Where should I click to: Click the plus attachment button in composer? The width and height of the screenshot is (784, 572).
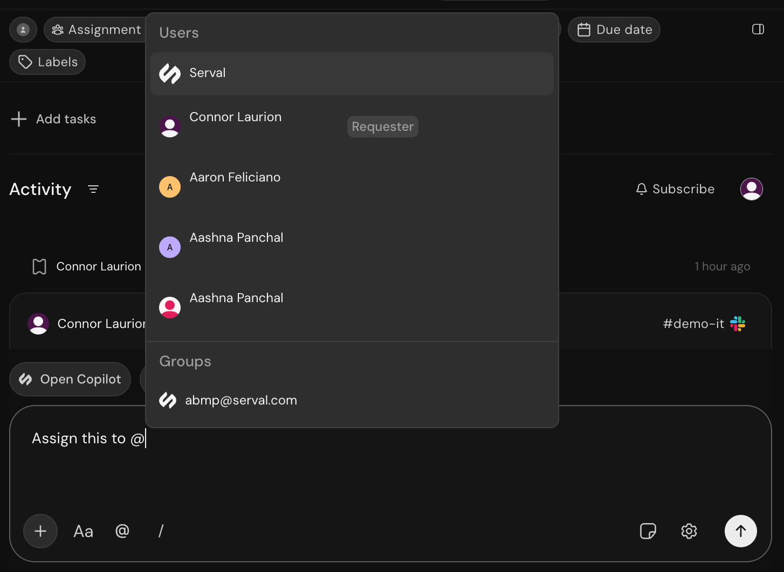40,531
